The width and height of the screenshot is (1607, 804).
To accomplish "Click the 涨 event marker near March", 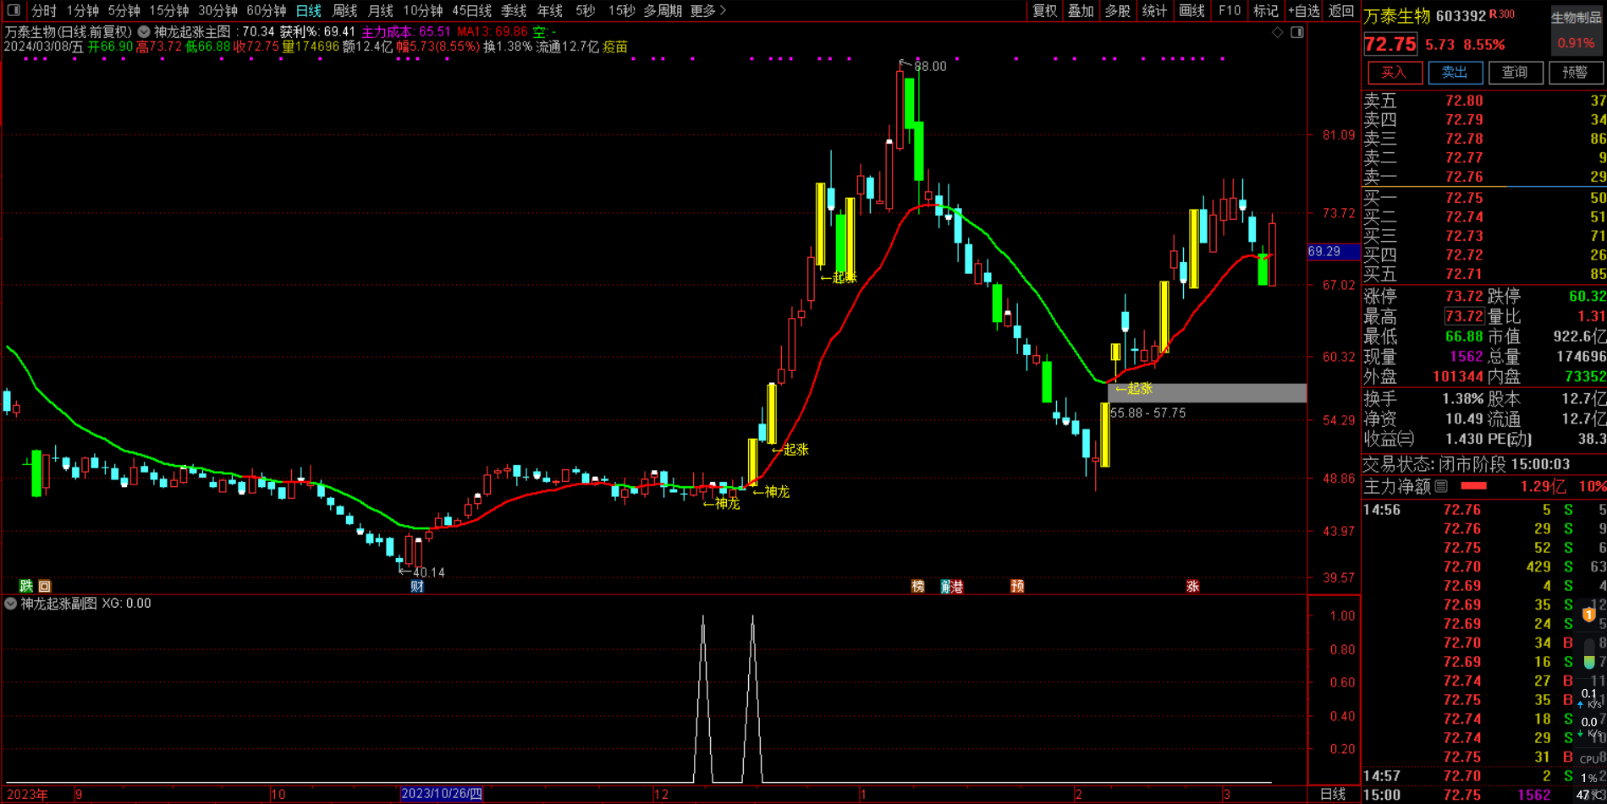I will click(1192, 586).
